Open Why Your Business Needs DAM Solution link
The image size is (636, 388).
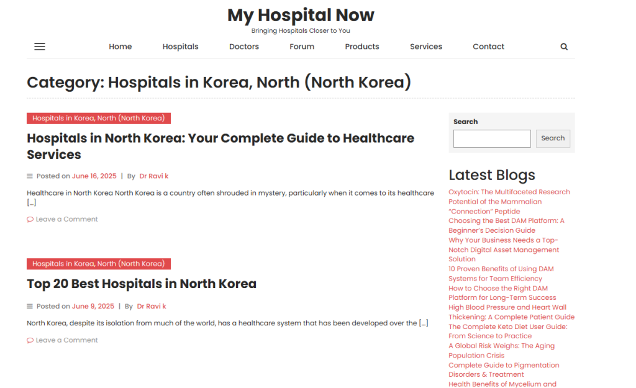pyautogui.click(x=503, y=250)
